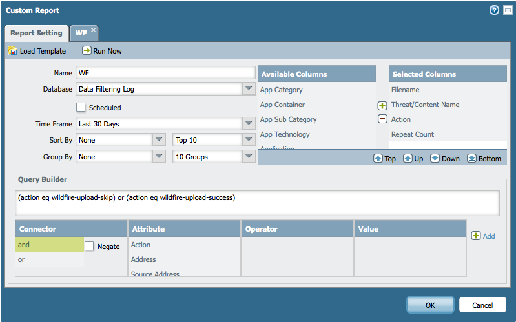Select App Category in Available Columns

pyautogui.click(x=282, y=90)
